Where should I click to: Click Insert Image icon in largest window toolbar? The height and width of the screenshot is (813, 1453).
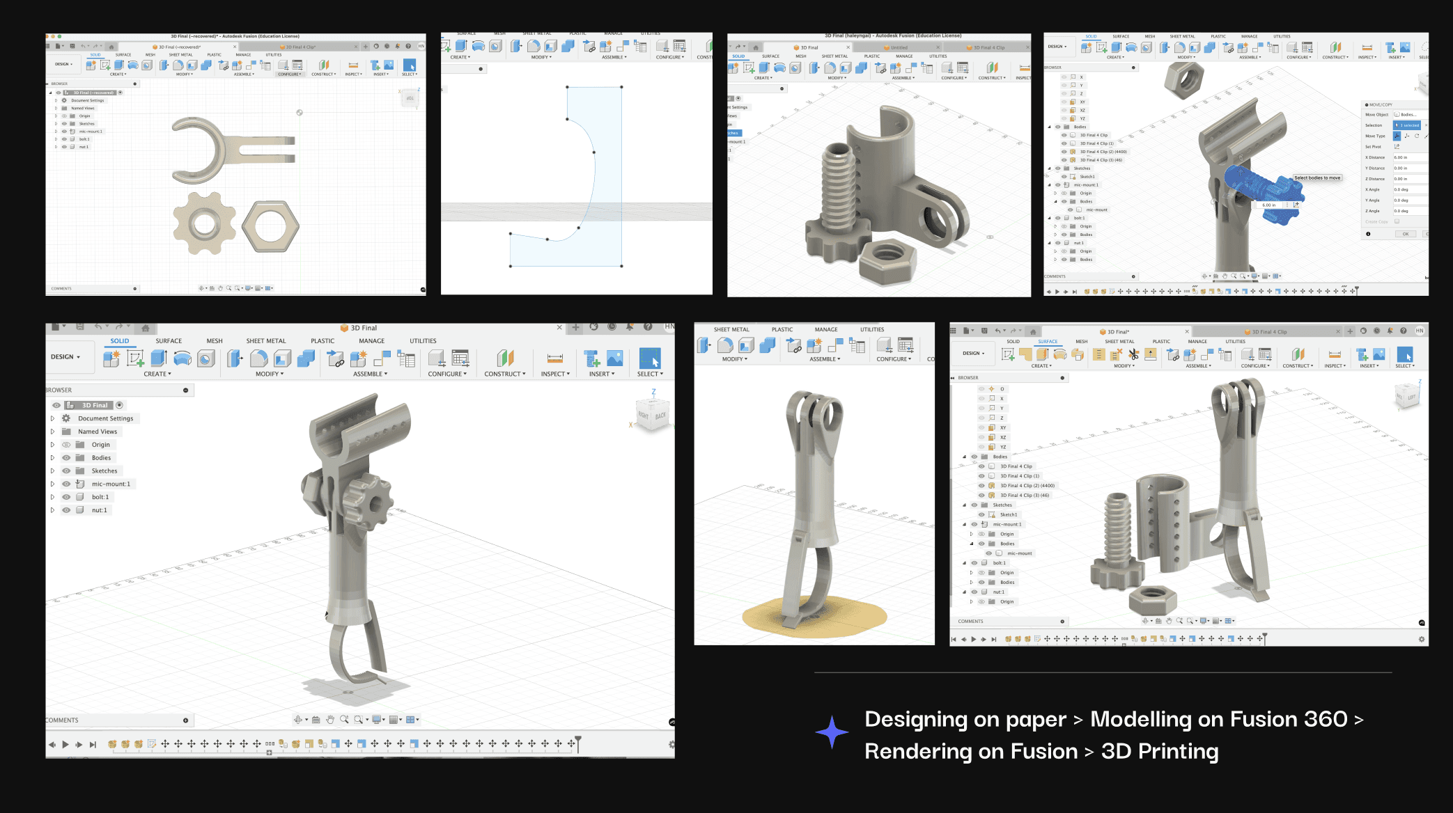point(614,358)
